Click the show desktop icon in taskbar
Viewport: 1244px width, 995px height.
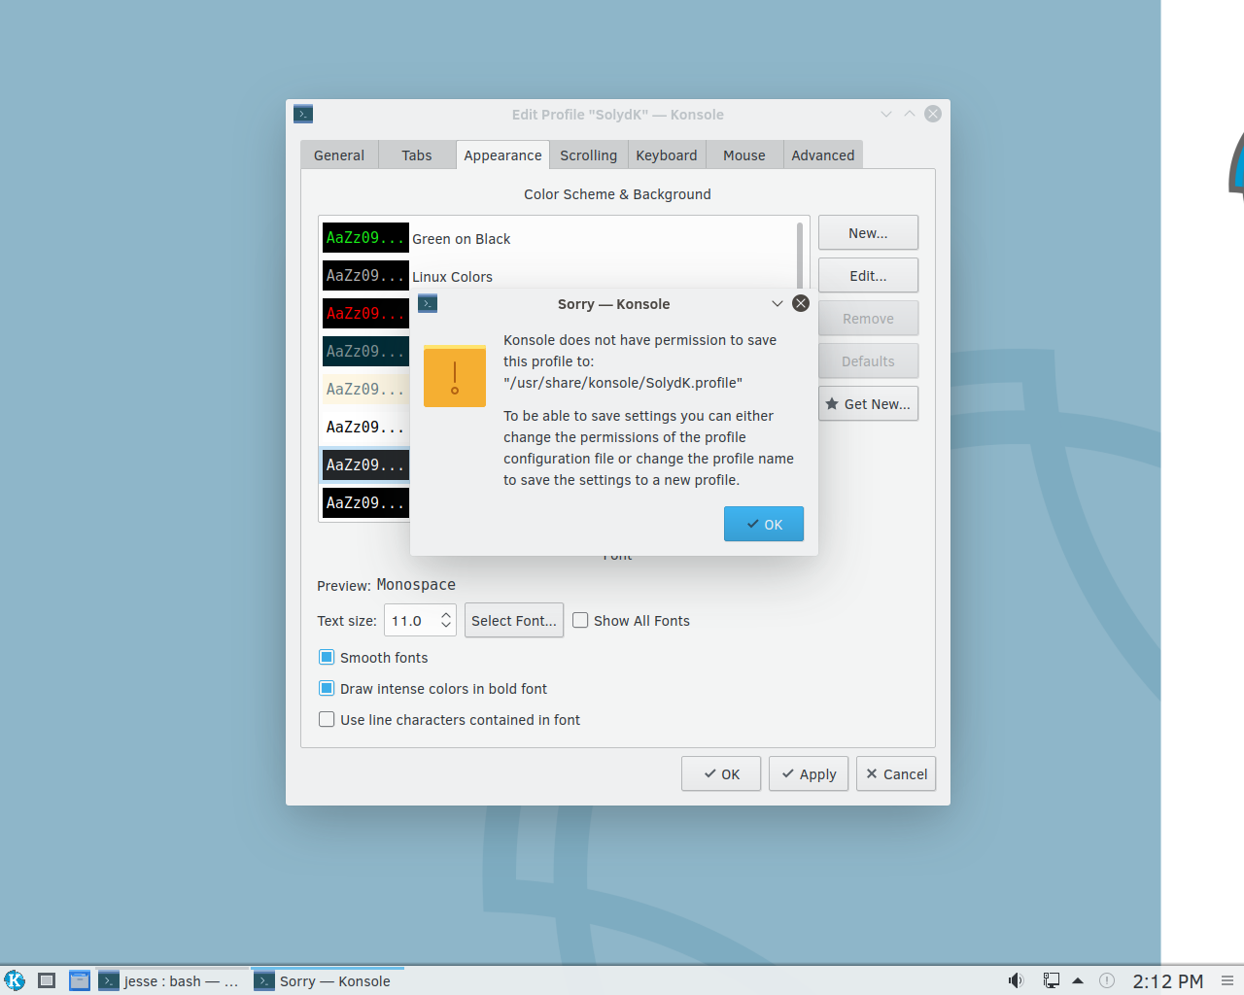tap(47, 980)
